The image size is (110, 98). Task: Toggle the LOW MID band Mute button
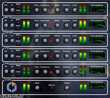click(18, 38)
